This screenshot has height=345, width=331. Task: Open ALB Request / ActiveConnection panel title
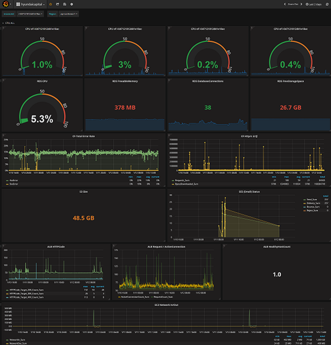click(166, 247)
